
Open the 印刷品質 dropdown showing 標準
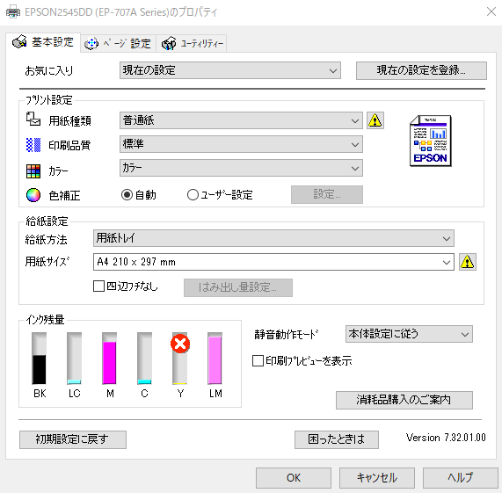(x=241, y=144)
